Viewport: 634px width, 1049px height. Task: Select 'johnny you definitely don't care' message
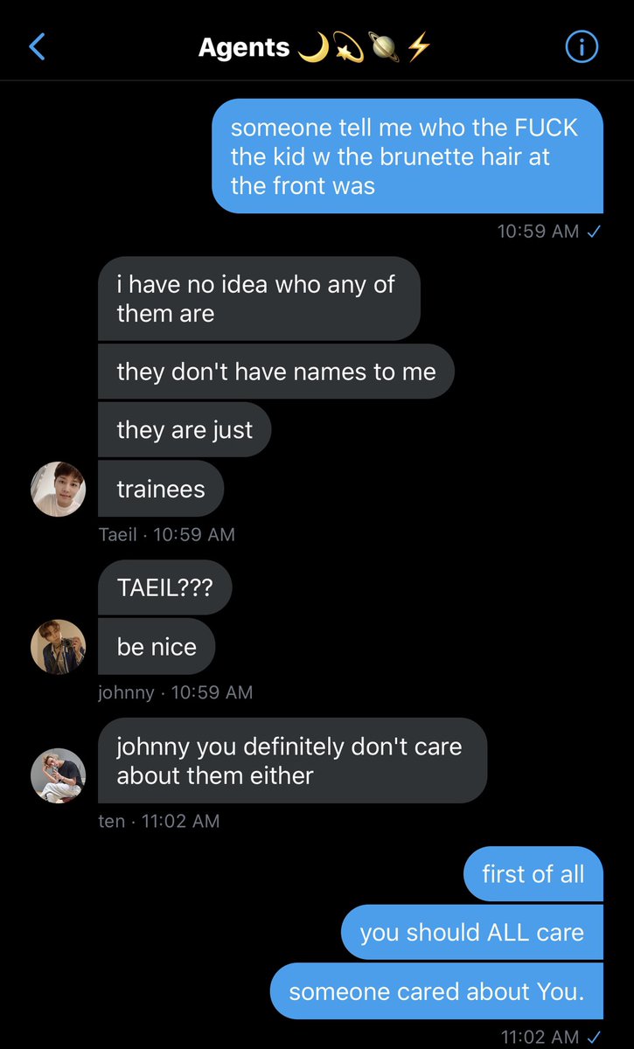pyautogui.click(x=292, y=761)
